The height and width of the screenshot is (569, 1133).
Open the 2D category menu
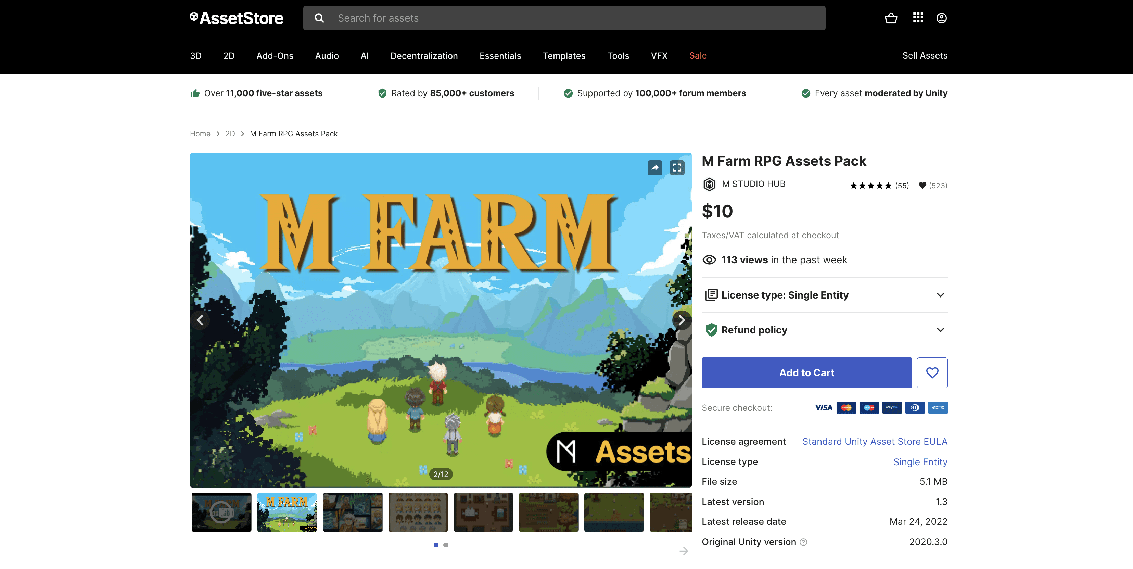point(229,56)
